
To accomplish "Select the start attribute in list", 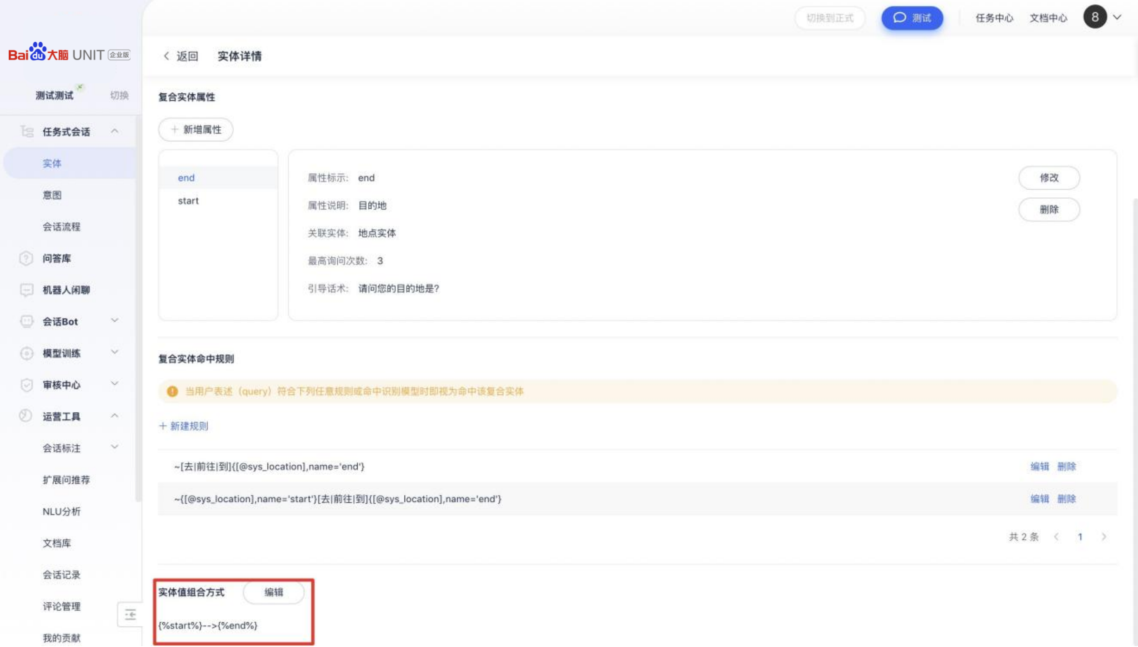I will [188, 201].
